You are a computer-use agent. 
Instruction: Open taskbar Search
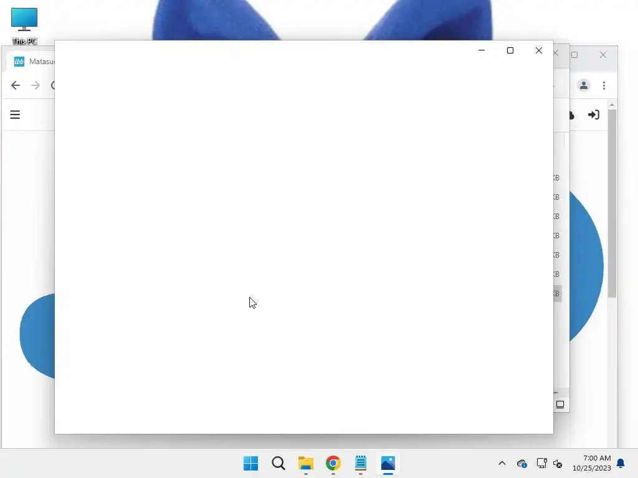click(279, 463)
